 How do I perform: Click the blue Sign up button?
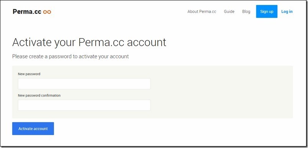(x=267, y=11)
